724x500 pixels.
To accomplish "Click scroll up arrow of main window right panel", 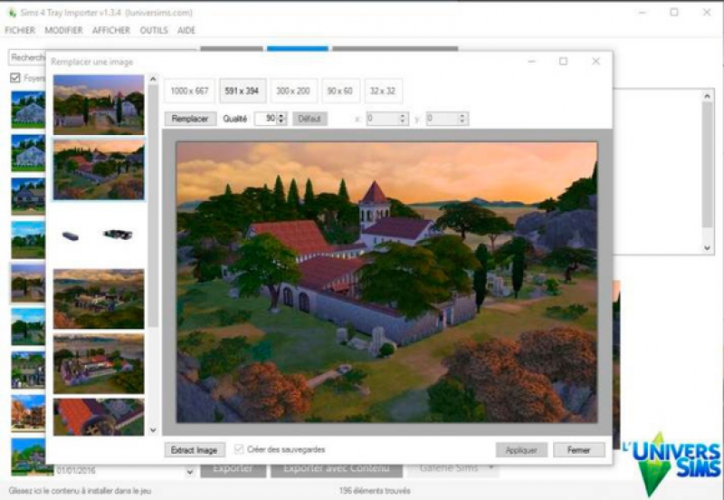I will [707, 96].
